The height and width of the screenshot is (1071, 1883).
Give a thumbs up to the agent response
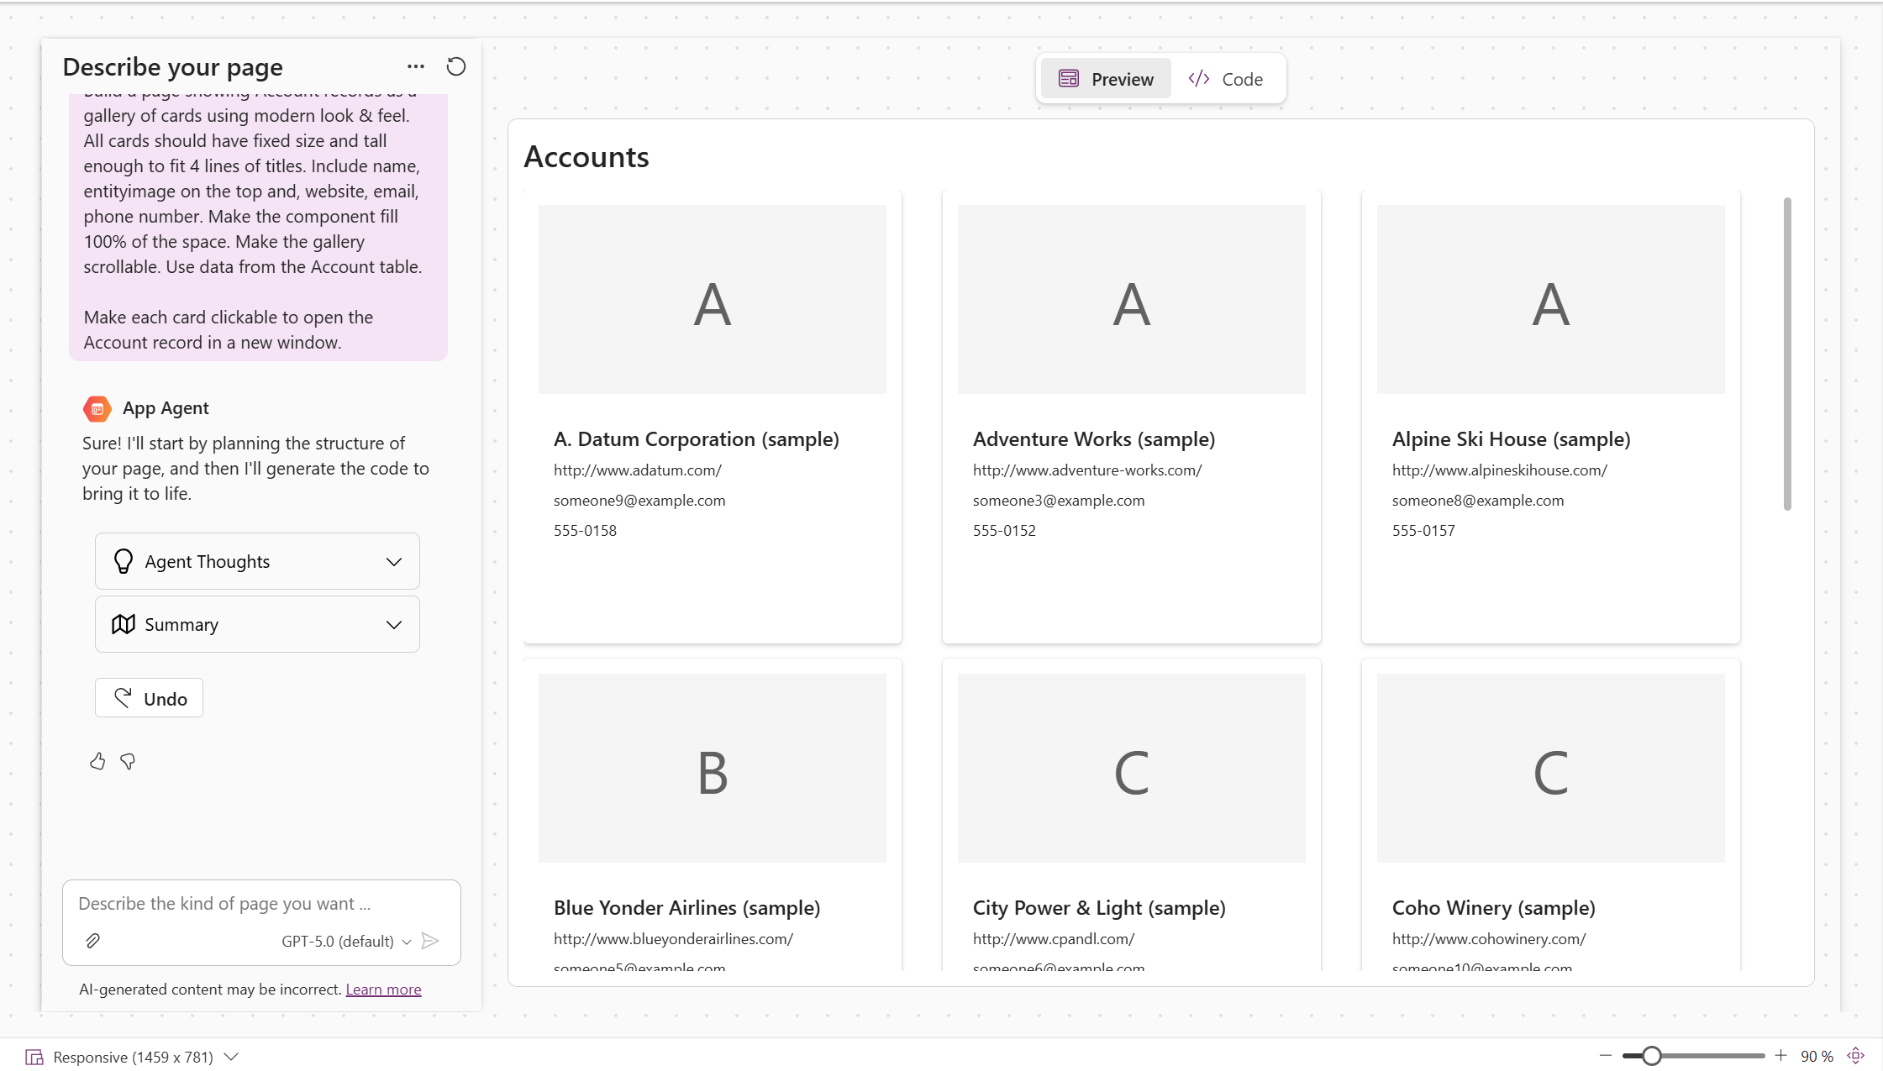[x=97, y=761]
